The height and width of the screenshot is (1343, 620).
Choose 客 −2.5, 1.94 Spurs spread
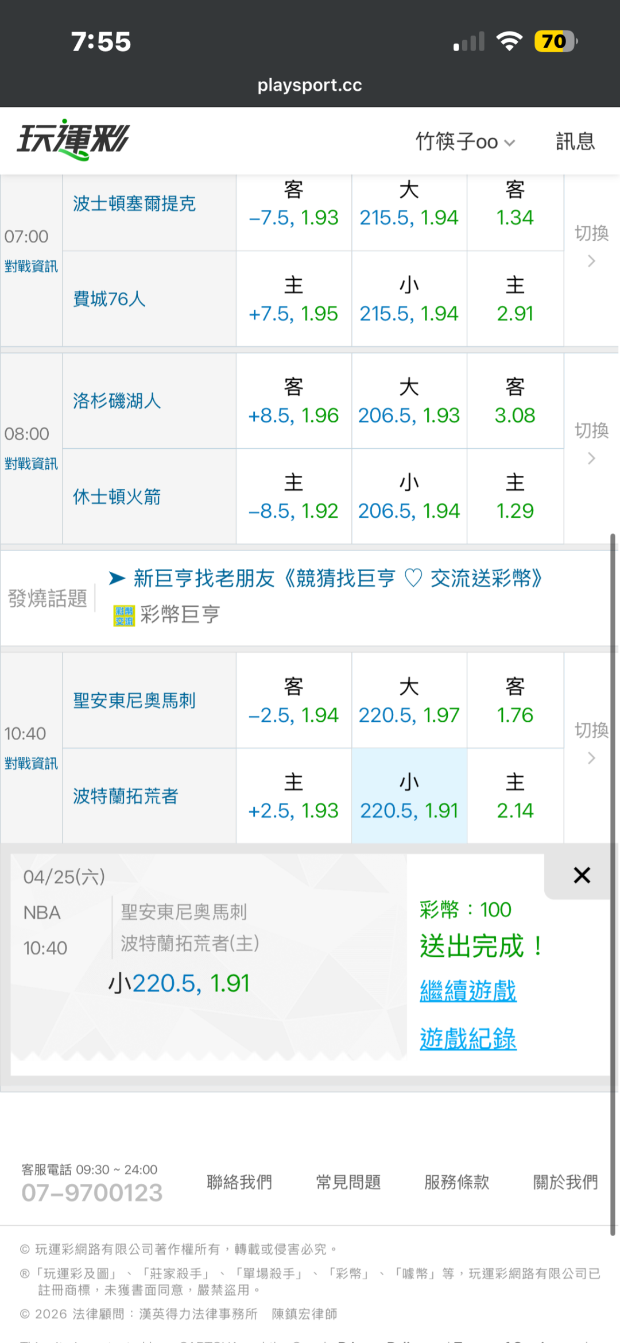(x=294, y=701)
